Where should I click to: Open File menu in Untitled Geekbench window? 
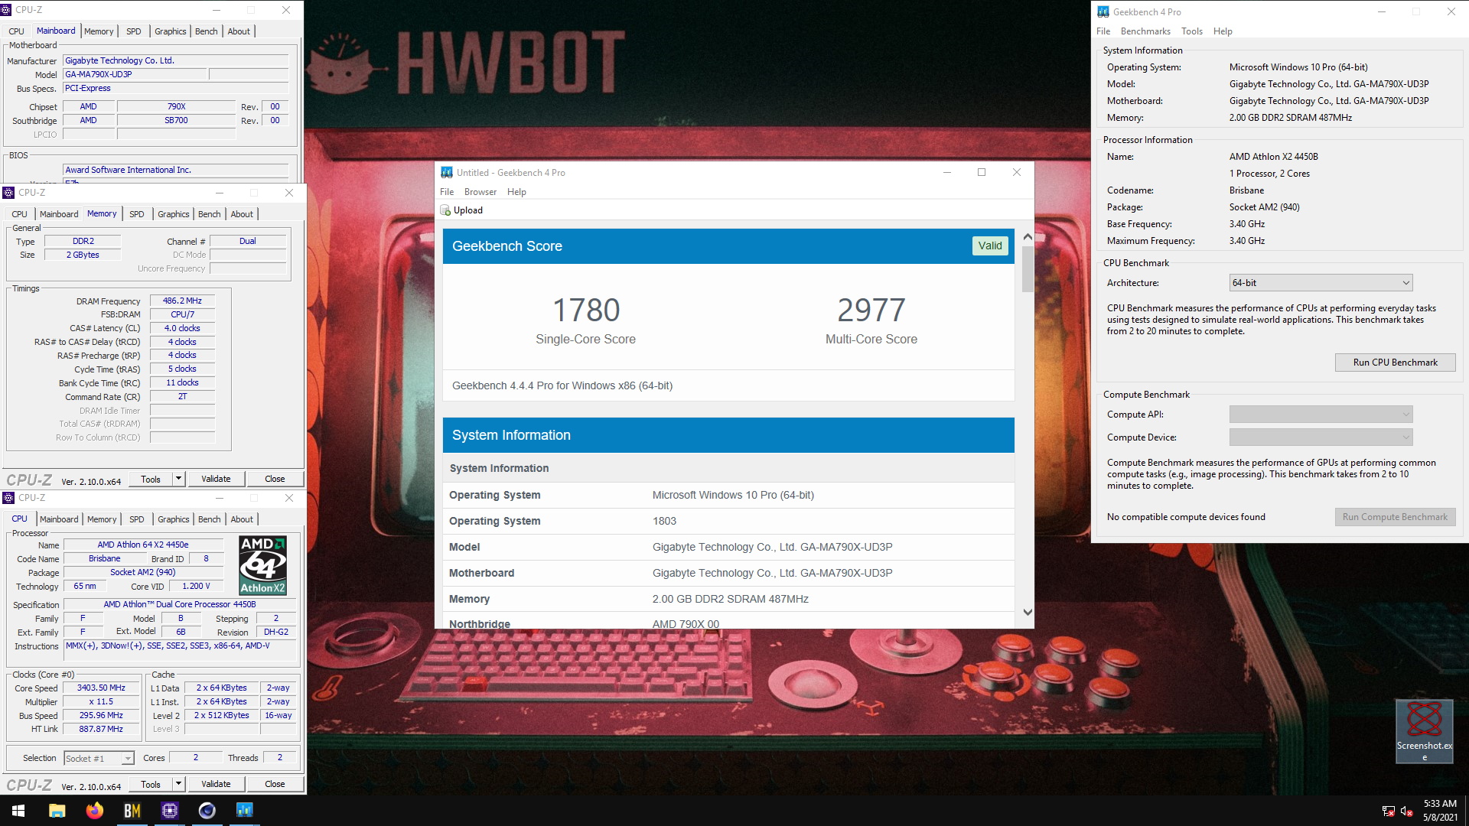click(x=447, y=192)
